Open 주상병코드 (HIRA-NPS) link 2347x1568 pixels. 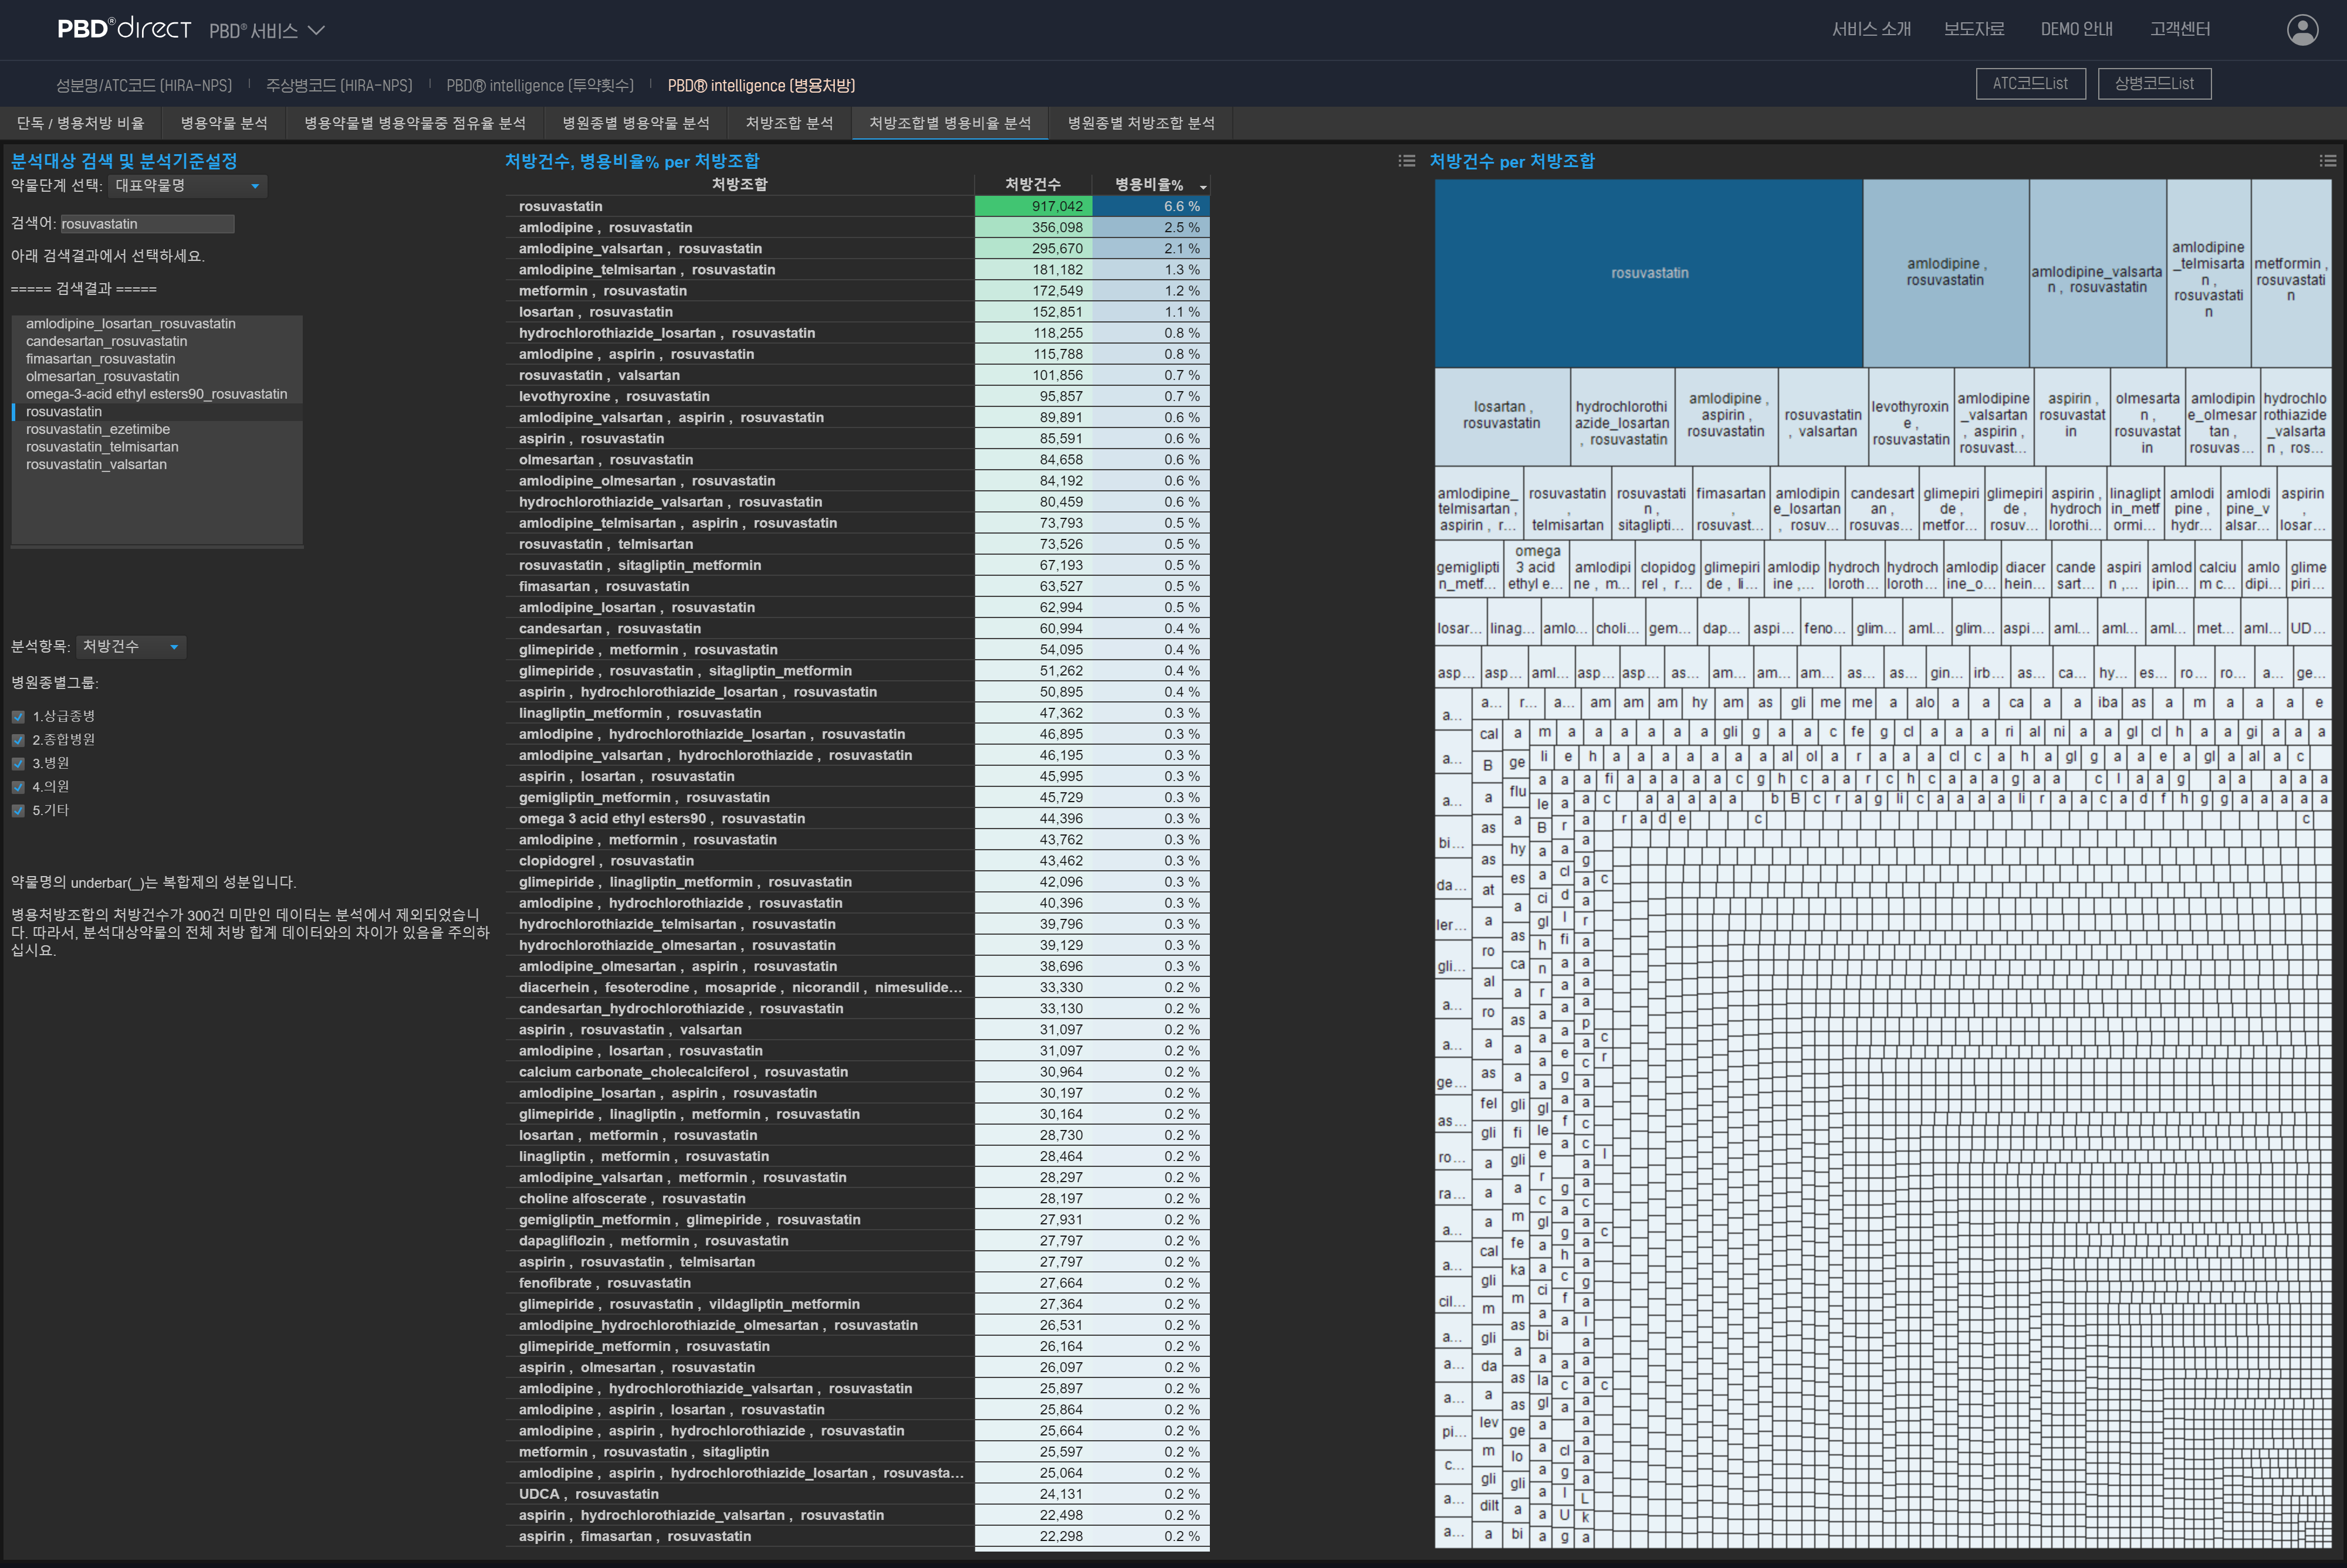pos(339,86)
